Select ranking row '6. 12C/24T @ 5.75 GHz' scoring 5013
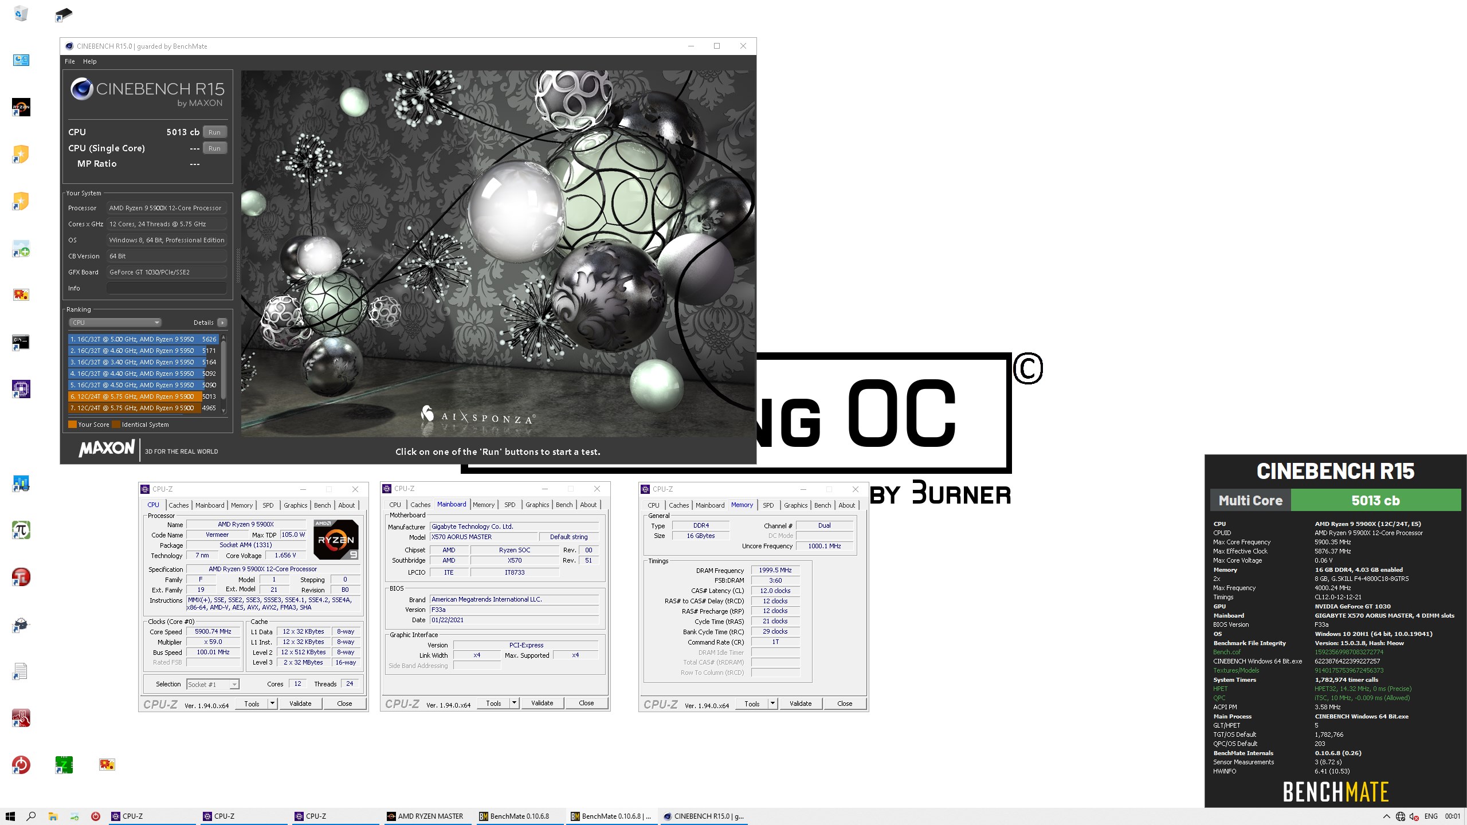The width and height of the screenshot is (1467, 825). [x=143, y=396]
